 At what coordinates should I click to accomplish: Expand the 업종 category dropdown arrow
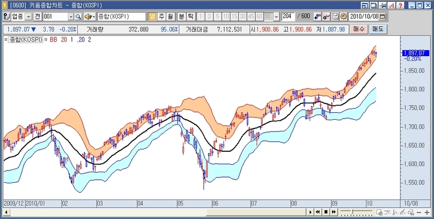pyautogui.click(x=29, y=17)
